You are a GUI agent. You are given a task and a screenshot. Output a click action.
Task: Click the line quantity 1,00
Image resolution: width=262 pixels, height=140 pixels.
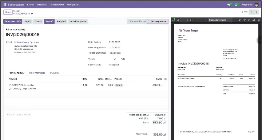[85, 85]
